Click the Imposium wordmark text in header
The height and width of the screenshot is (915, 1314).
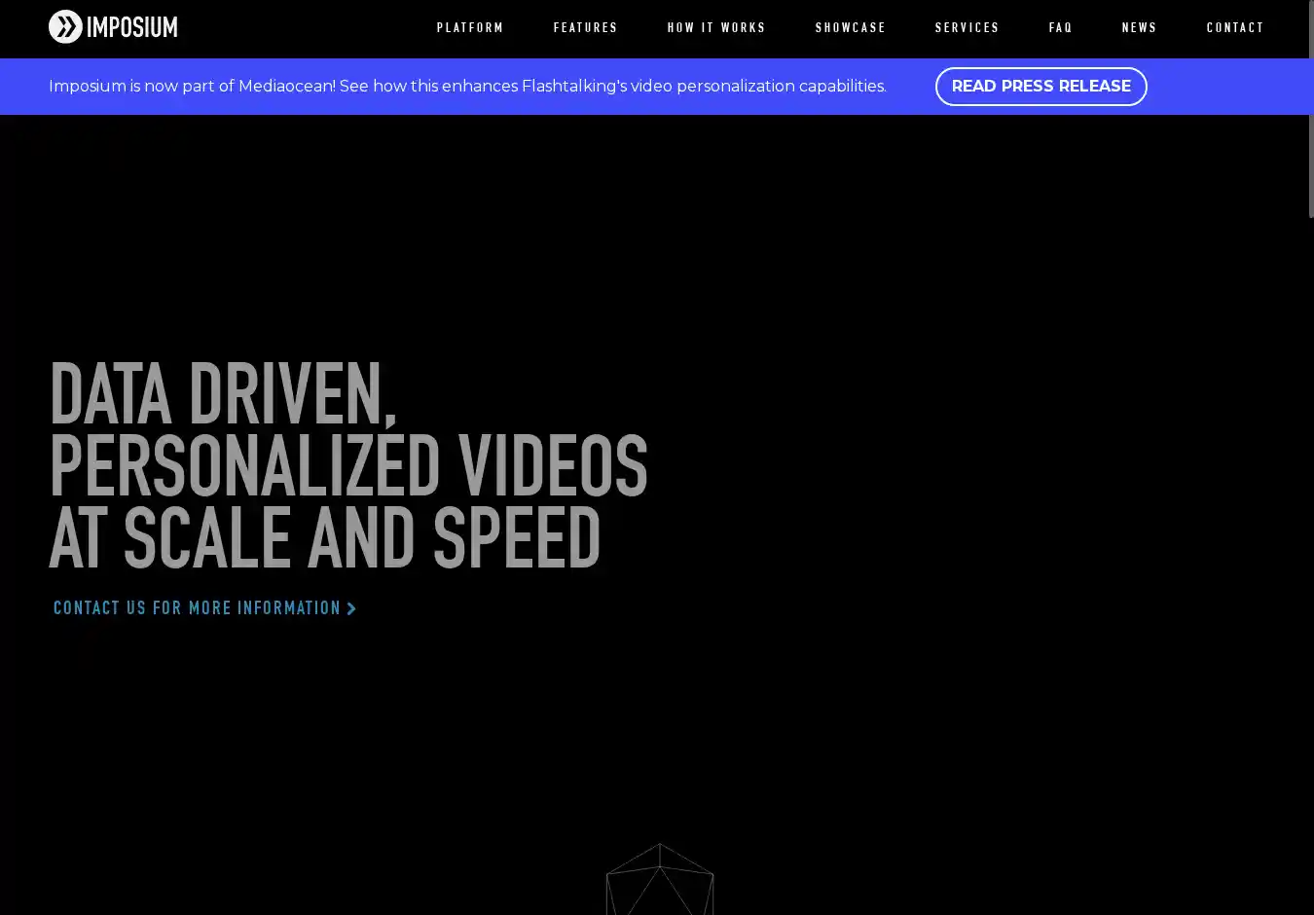click(131, 27)
